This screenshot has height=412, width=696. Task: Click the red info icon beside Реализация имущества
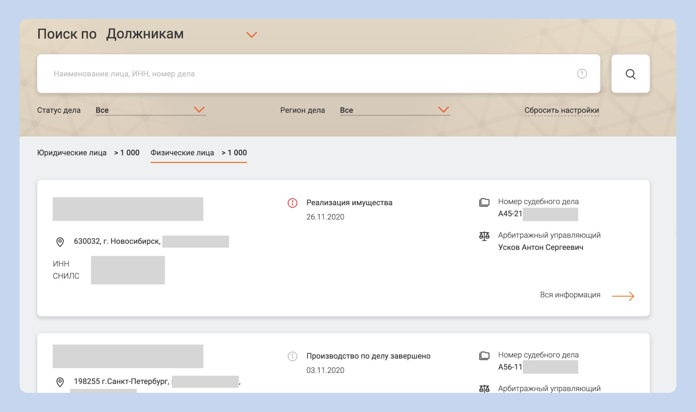pos(292,203)
